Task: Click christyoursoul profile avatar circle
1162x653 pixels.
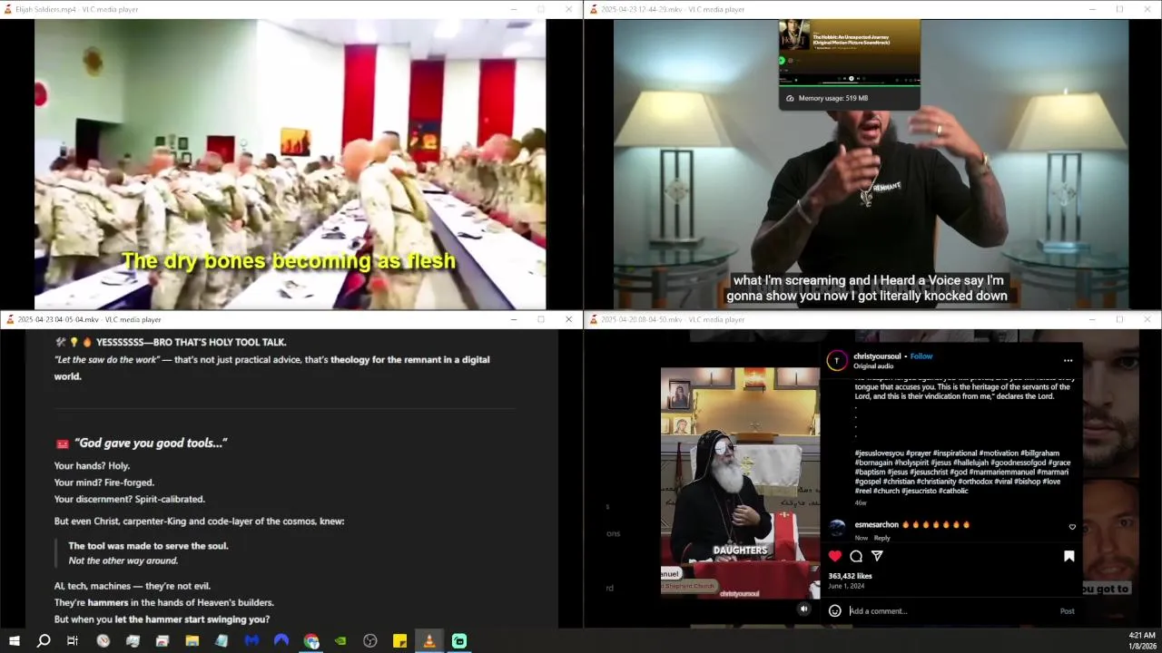Action: click(x=836, y=360)
